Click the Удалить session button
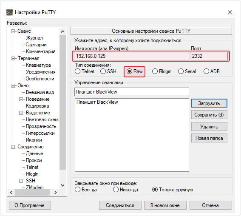 [209, 127]
